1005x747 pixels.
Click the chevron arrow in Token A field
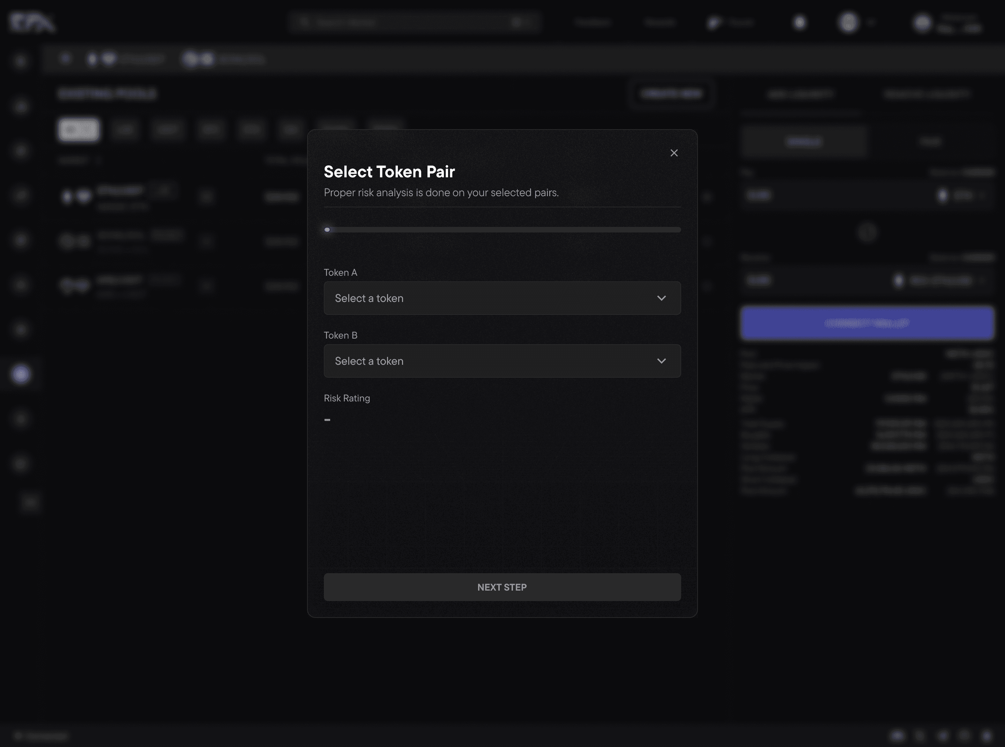point(661,298)
